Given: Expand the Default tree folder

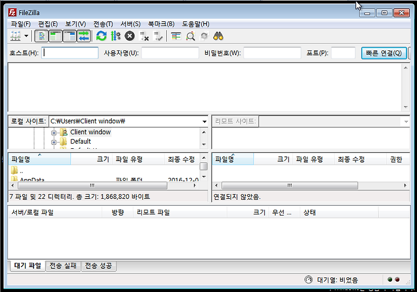Looking at the screenshot, I should (54, 142).
